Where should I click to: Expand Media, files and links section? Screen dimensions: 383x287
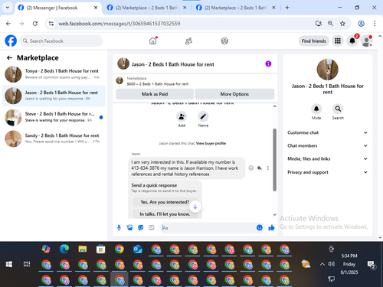(x=327, y=159)
